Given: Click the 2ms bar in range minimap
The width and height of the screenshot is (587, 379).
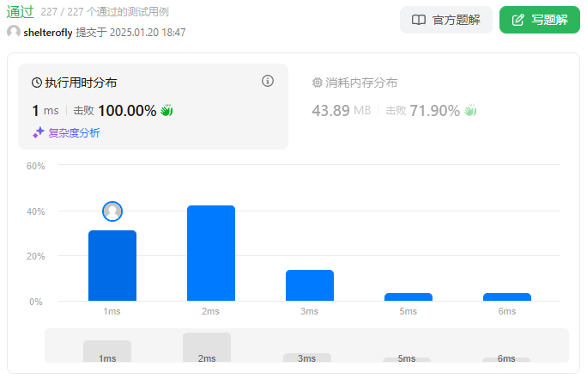Looking at the screenshot, I should (x=207, y=347).
